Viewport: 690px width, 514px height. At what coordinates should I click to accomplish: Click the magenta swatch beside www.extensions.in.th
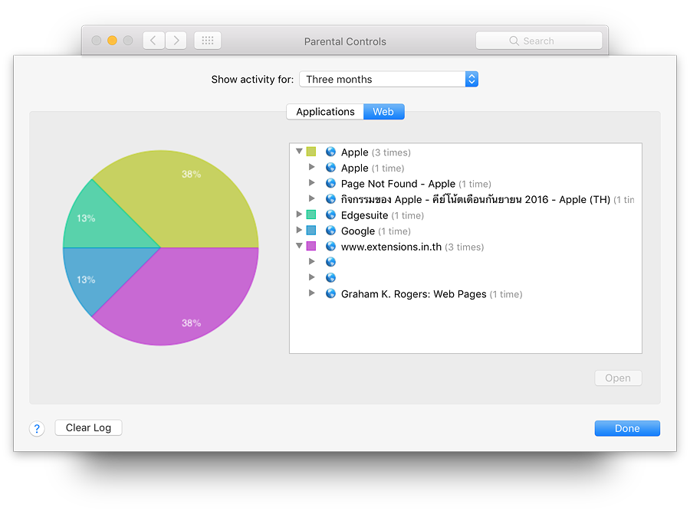(x=311, y=246)
